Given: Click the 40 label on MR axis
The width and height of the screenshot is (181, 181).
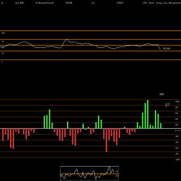Looking at the screenshot, I should 177,119.
